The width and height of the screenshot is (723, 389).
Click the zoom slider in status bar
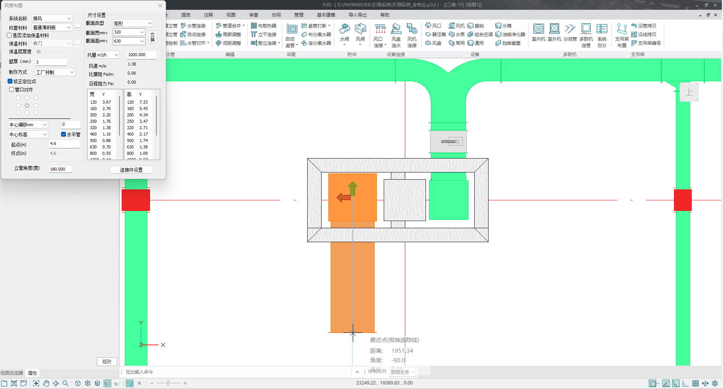(168, 383)
